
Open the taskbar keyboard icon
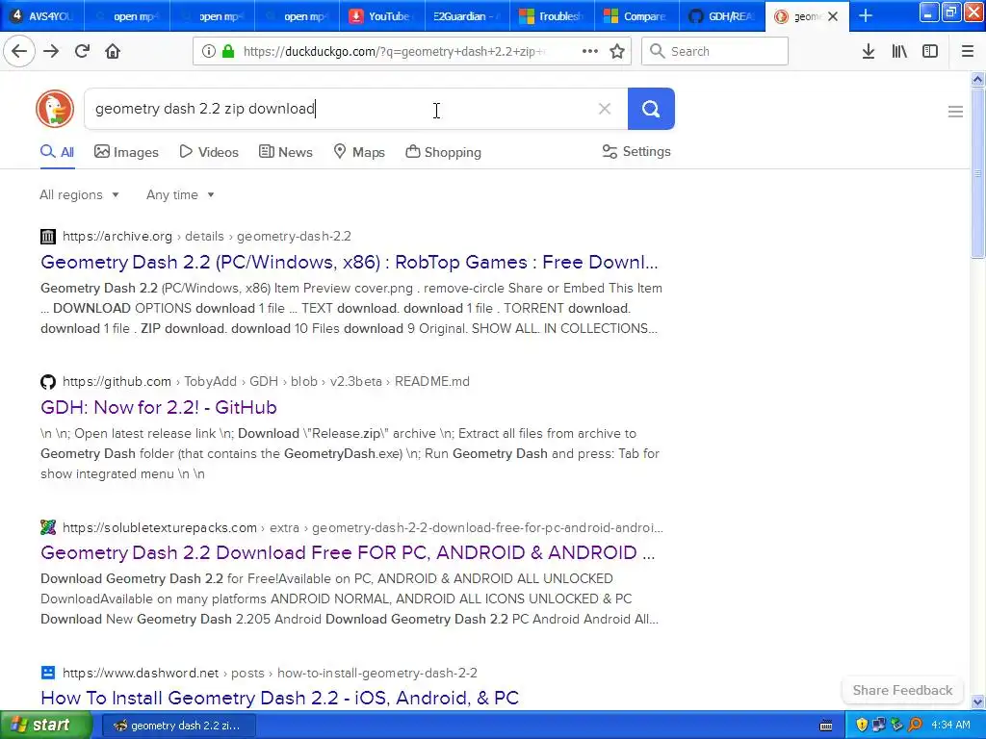(x=826, y=726)
